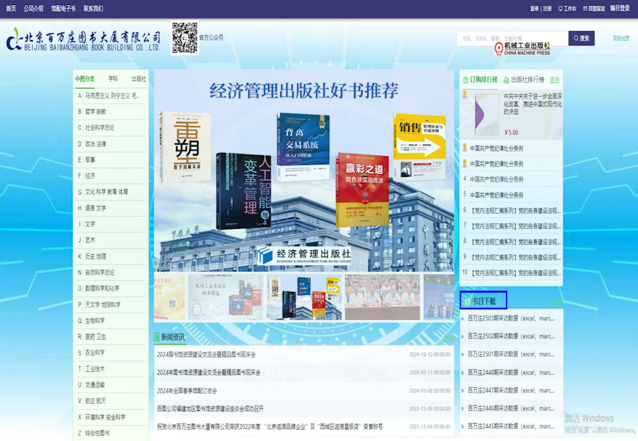Download 百万庄2503期采访数据

pos(511,318)
